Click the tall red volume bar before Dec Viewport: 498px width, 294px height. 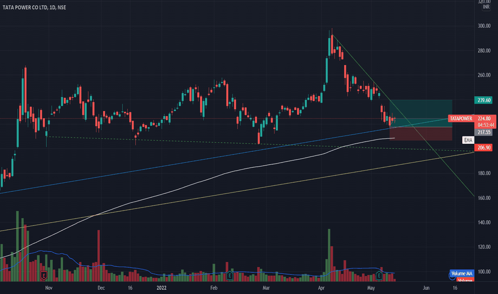[x=99, y=256]
